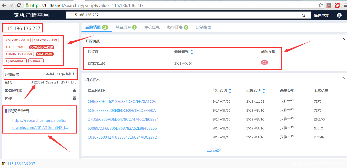This screenshot has width=347, height=168.
Task: Sort intelligence by 最近看到 column
Action: (192, 52)
